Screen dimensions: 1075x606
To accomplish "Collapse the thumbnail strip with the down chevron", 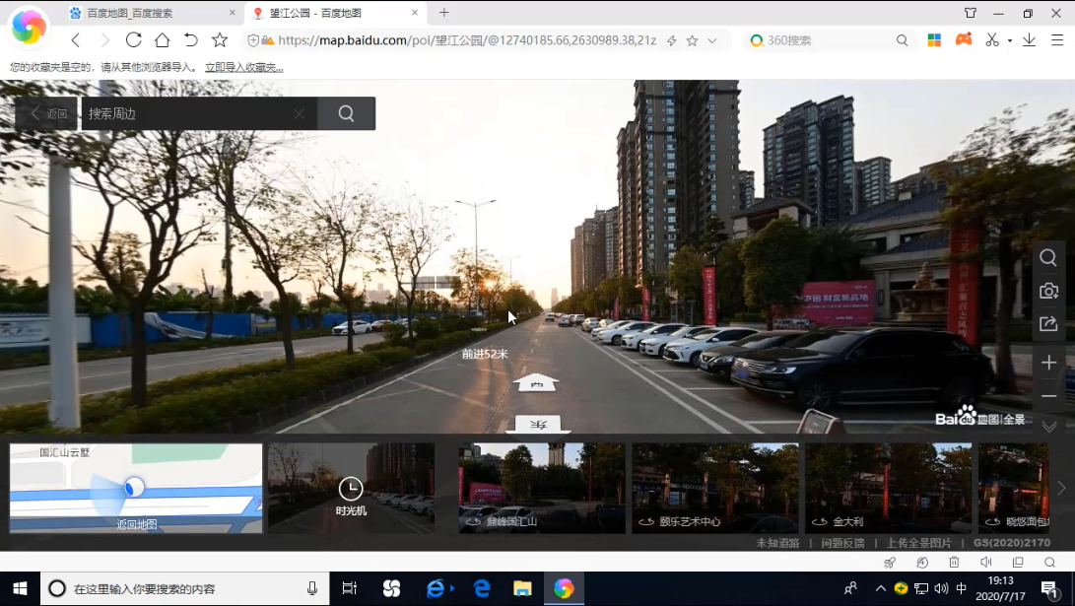I will pyautogui.click(x=1048, y=427).
